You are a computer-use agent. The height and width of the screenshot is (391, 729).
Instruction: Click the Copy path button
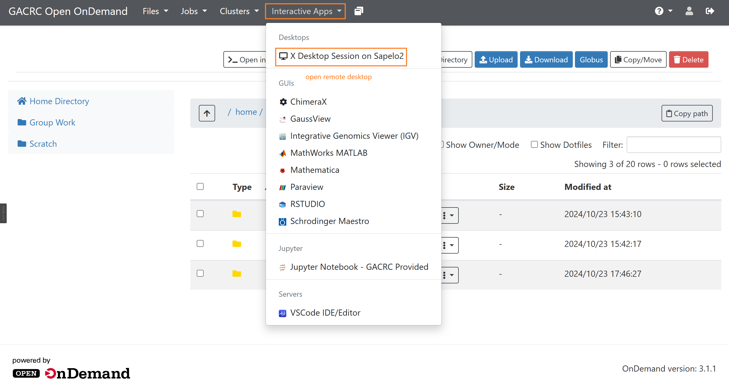687,113
